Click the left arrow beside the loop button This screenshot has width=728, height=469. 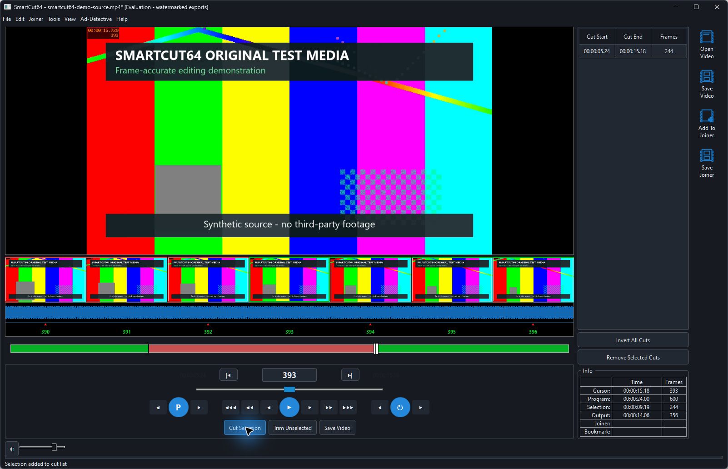point(380,408)
